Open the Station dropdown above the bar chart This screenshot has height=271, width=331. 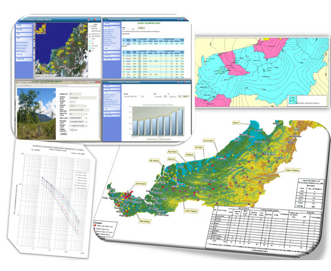point(134,96)
